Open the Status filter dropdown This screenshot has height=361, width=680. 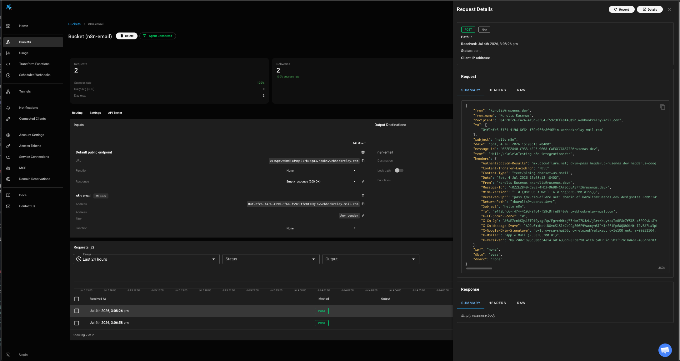click(271, 259)
